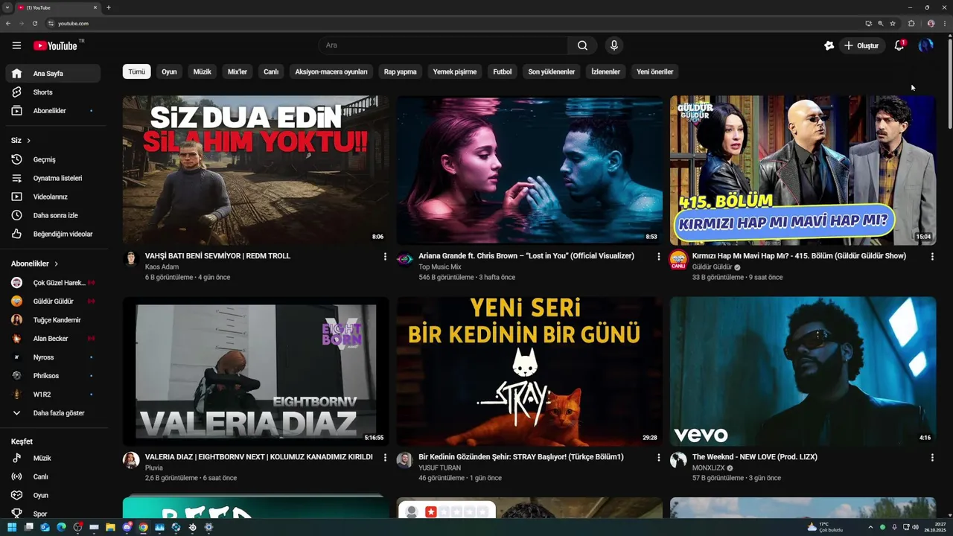Start voice search with microphone icon
This screenshot has width=953, height=536.
[x=613, y=45]
